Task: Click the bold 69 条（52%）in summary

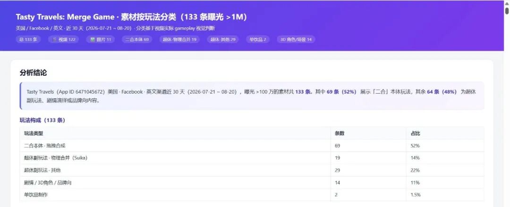Action: (x=342, y=92)
